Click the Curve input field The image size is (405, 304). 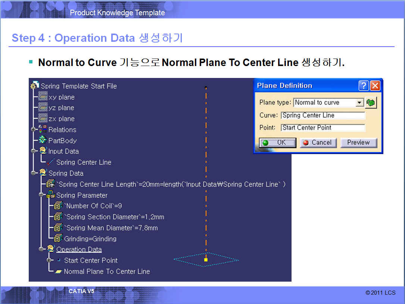click(x=323, y=115)
